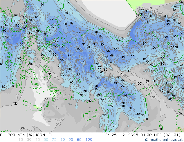Click the "RH 700 hPa [%]" title text

17,135
